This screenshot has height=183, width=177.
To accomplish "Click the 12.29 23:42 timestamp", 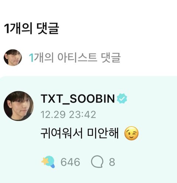I will (68, 115).
